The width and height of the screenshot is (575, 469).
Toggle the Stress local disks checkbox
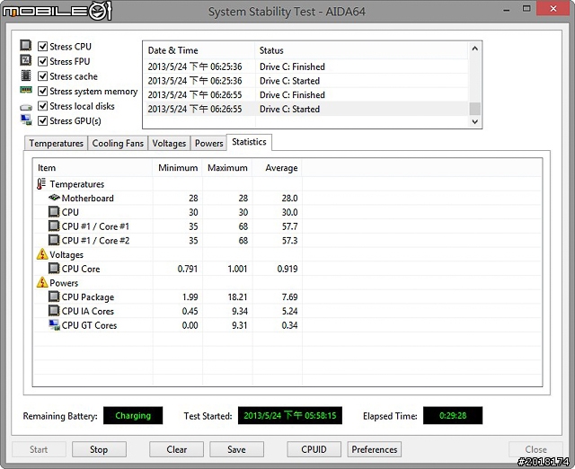(x=43, y=106)
